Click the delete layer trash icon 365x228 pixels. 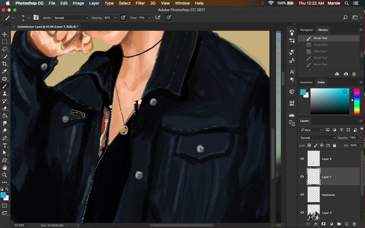354,224
